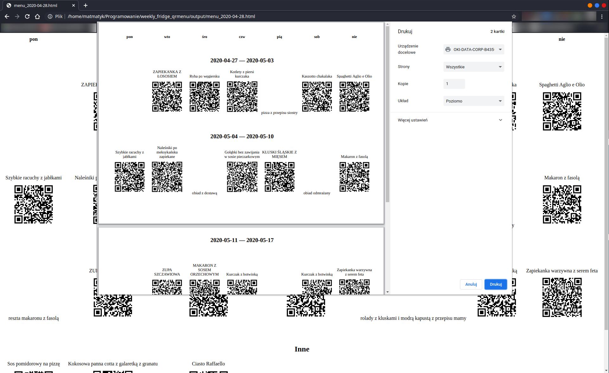609x373 pixels.
Task: Open the Układ layout dropdown
Action: pyautogui.click(x=474, y=101)
